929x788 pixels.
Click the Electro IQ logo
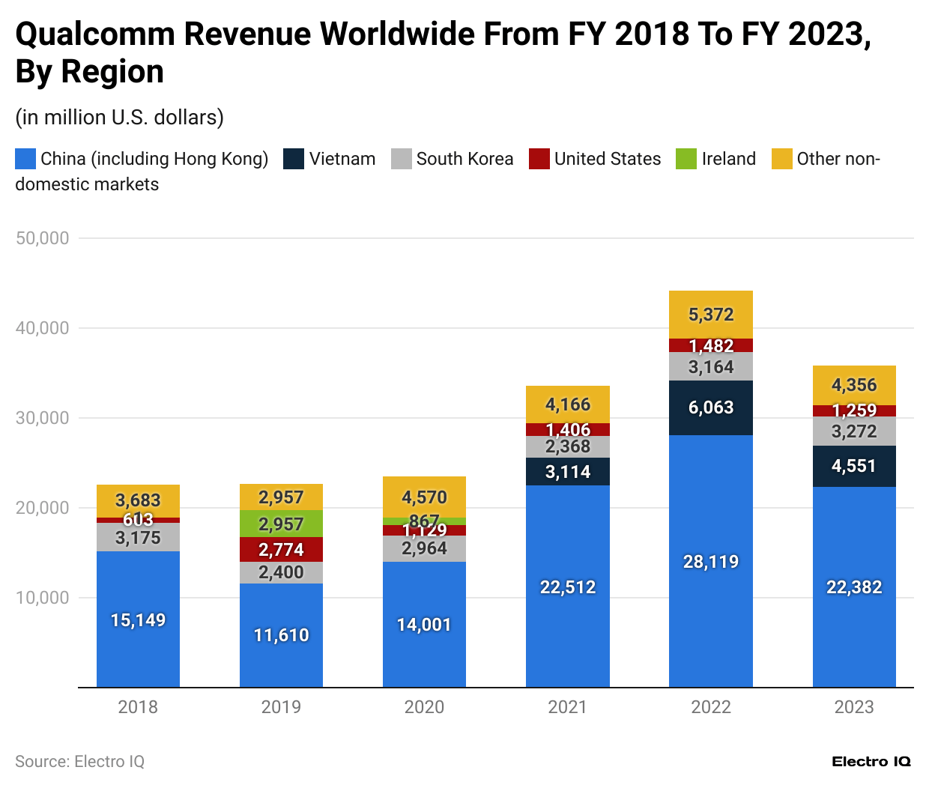point(871,762)
